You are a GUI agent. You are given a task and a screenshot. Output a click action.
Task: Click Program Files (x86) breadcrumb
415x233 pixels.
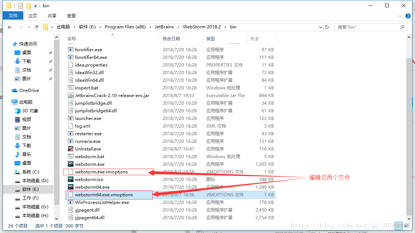pos(125,27)
